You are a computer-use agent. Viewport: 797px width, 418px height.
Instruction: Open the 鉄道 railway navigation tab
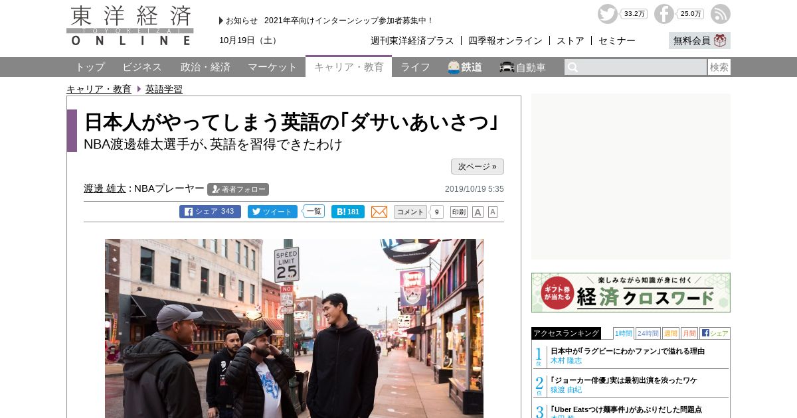[x=465, y=67]
